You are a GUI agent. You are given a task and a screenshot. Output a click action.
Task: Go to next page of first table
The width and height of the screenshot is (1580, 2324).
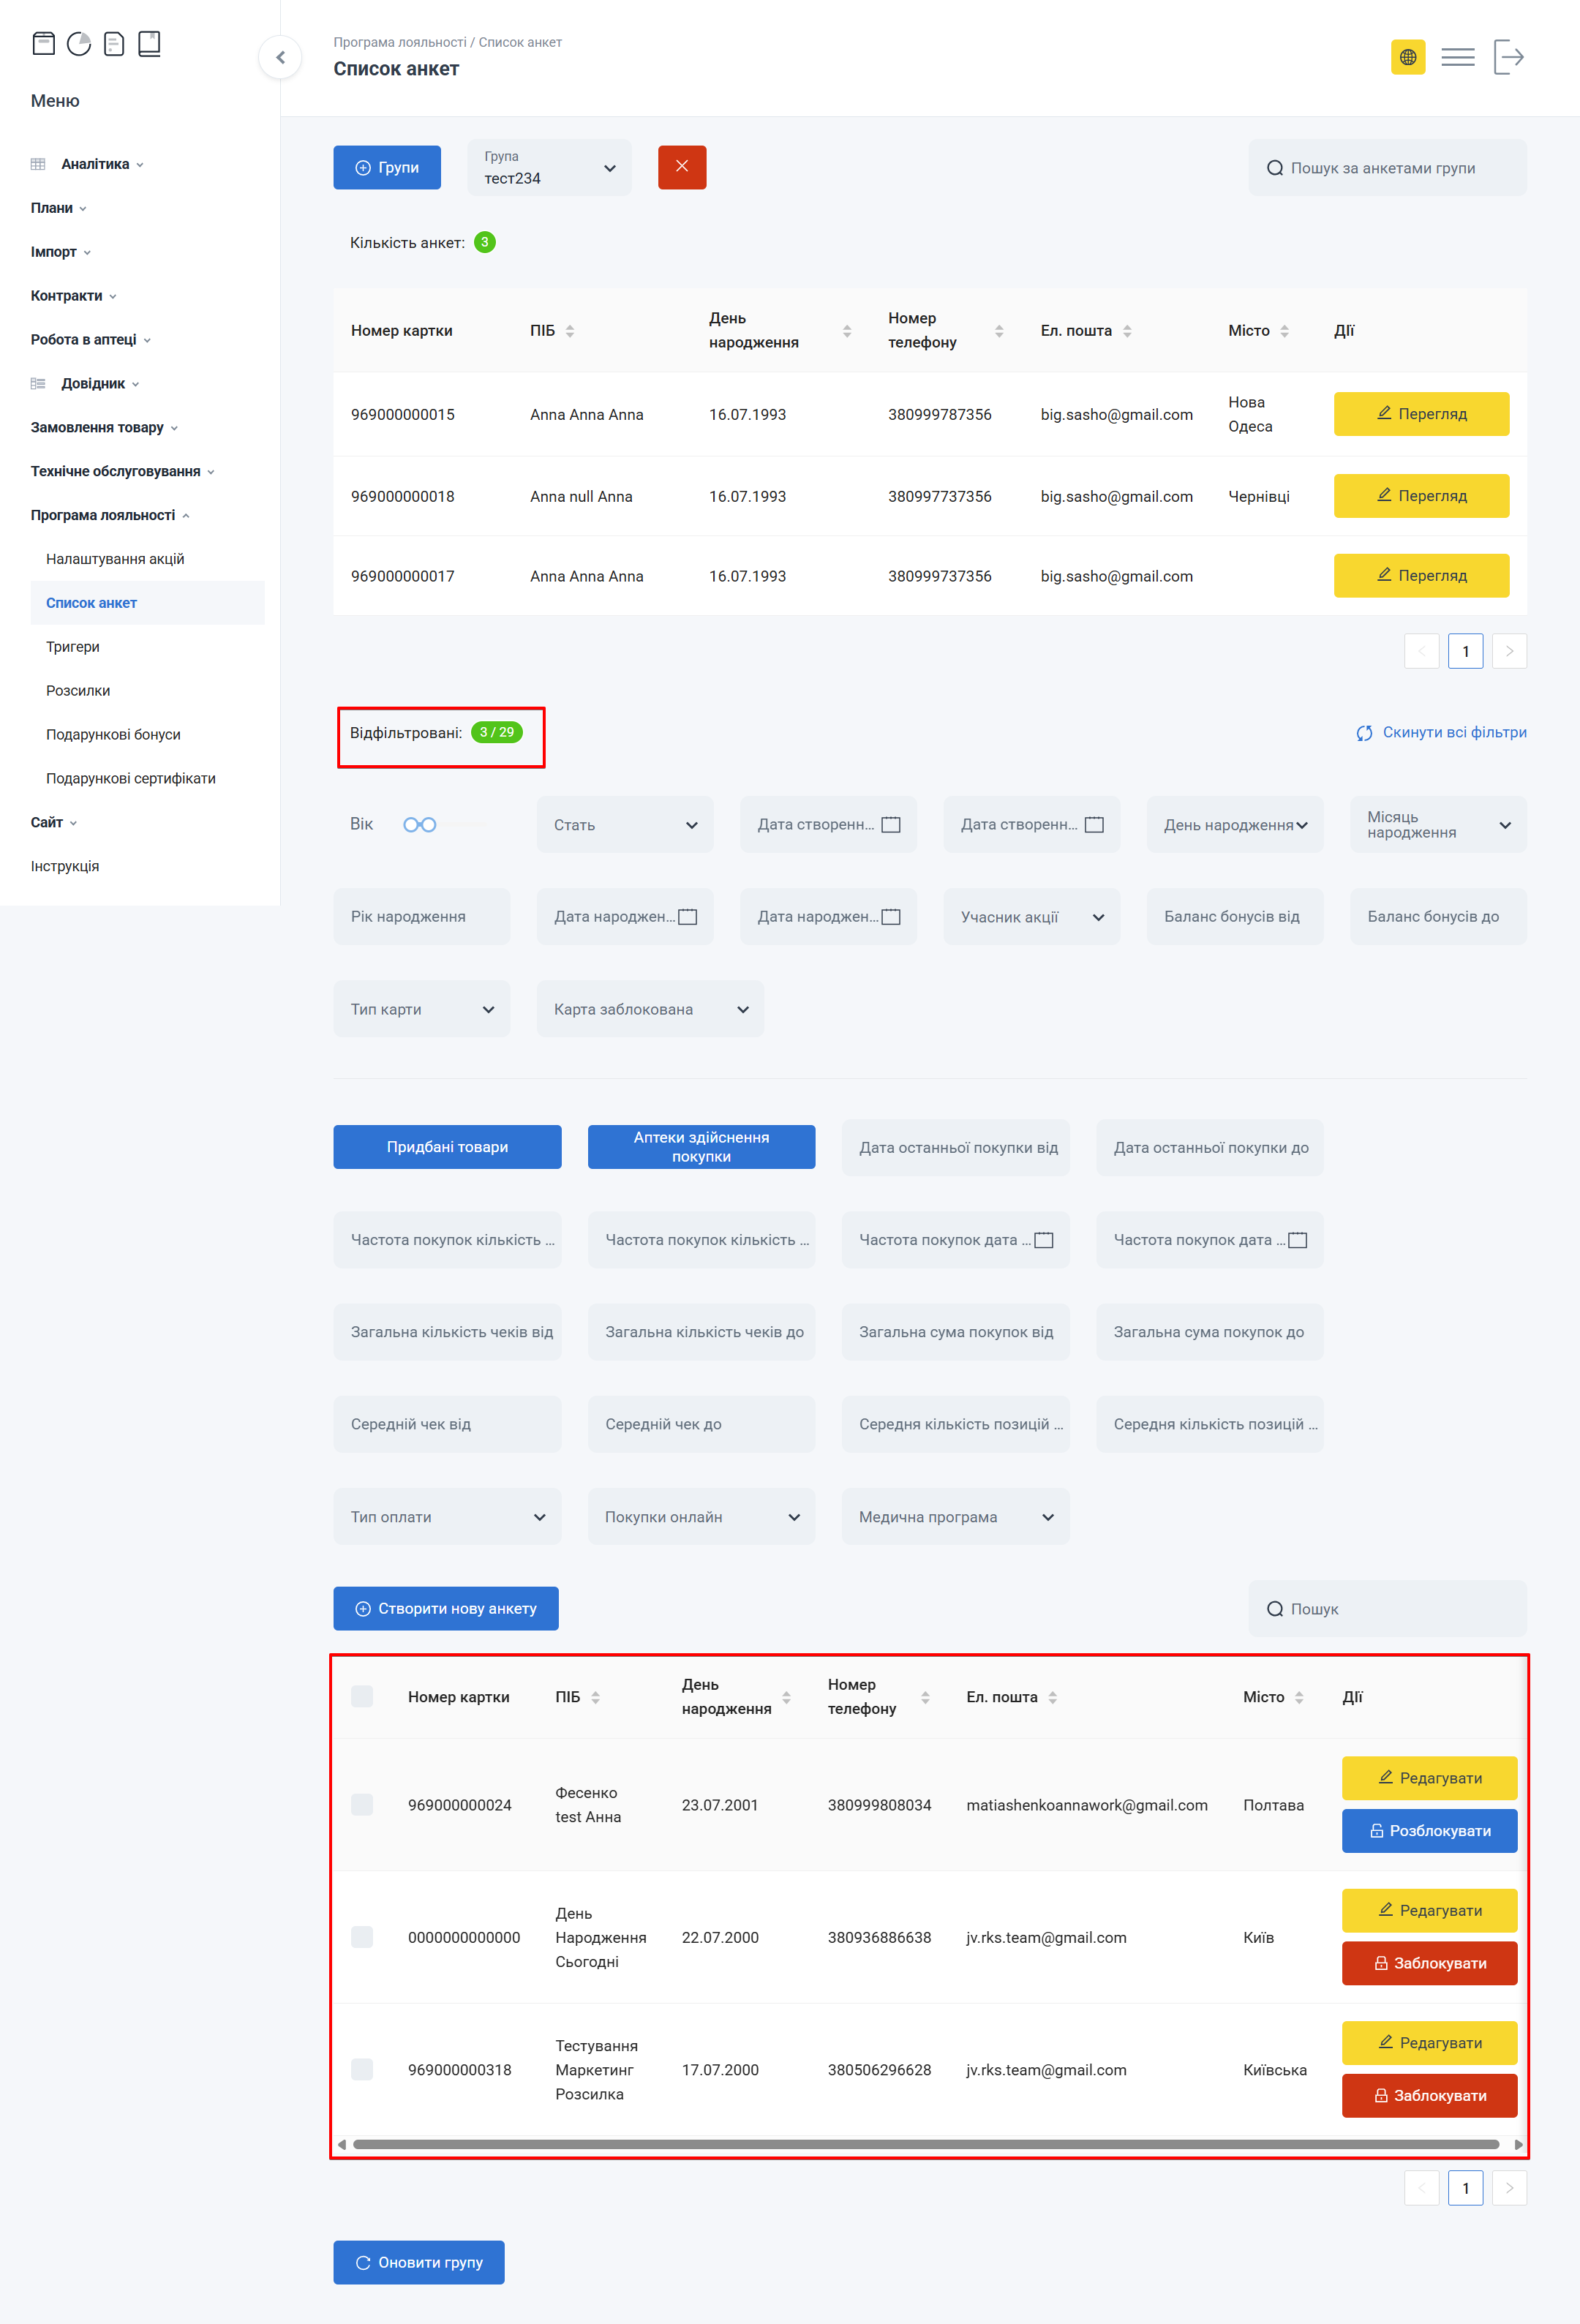1508,651
